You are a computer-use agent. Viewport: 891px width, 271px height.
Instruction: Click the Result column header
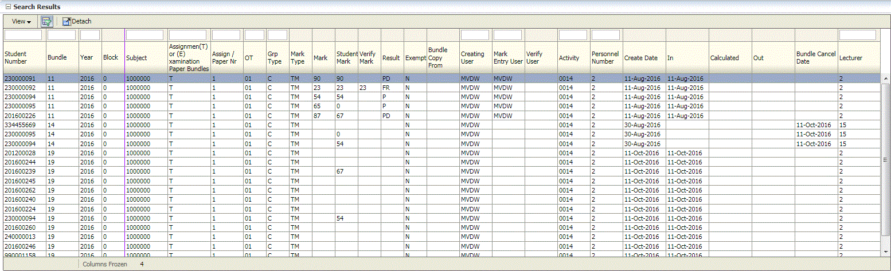pyautogui.click(x=391, y=58)
